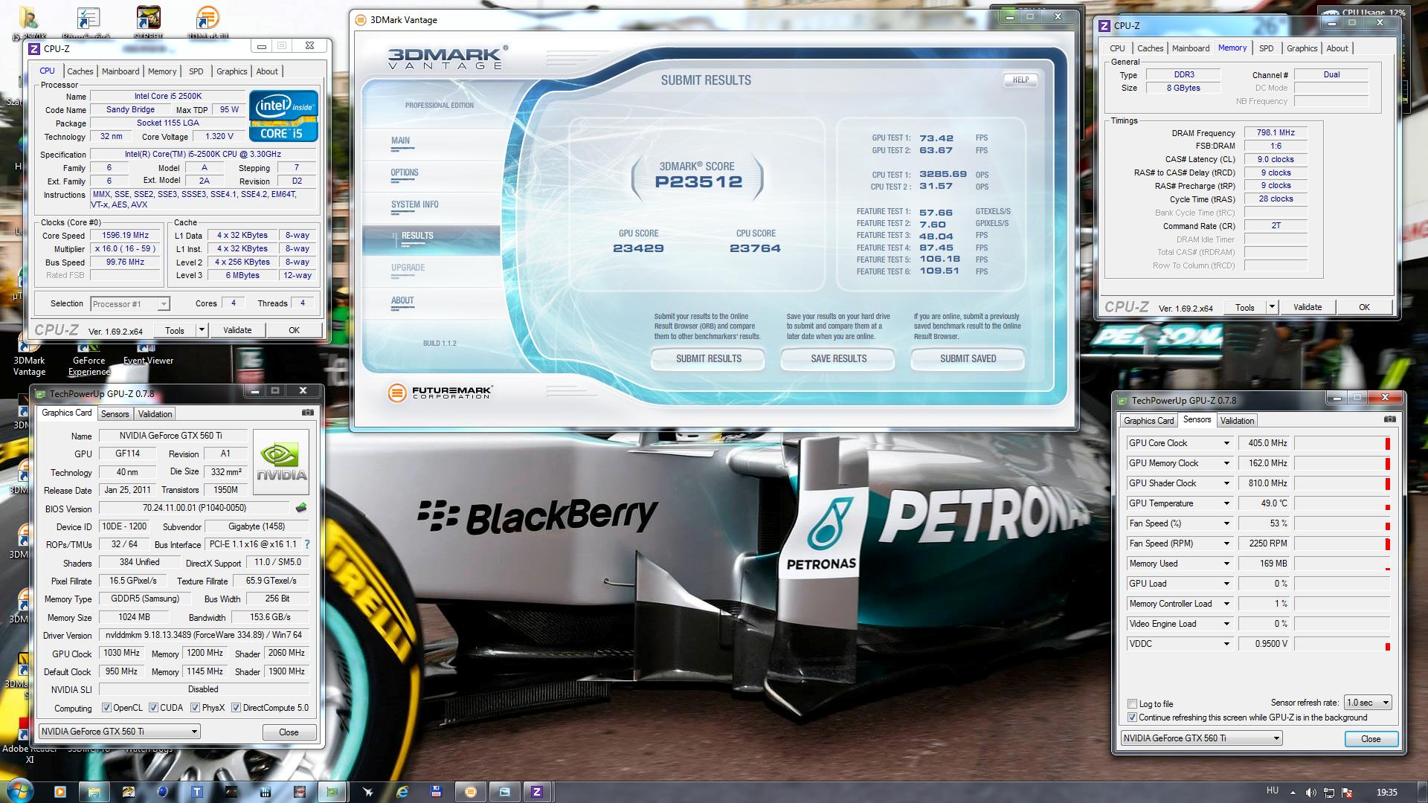This screenshot has height=803, width=1428.
Task: Open the Sensors tab in GPU-Z
Action: click(115, 414)
